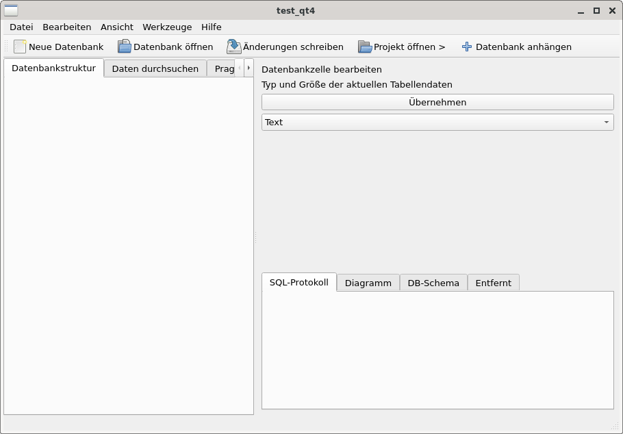623x434 pixels.
Task: Click the Datenbankstruktur tree view area
Action: pyautogui.click(x=129, y=246)
